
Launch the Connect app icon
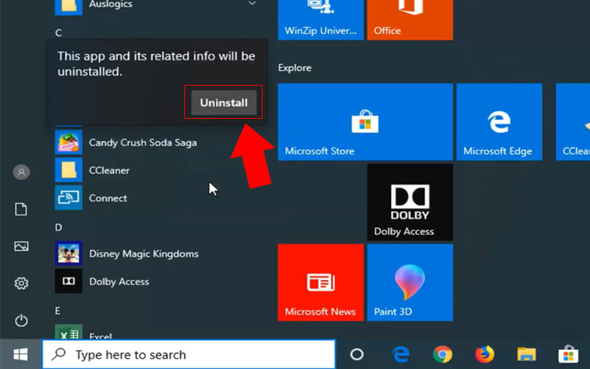69,198
